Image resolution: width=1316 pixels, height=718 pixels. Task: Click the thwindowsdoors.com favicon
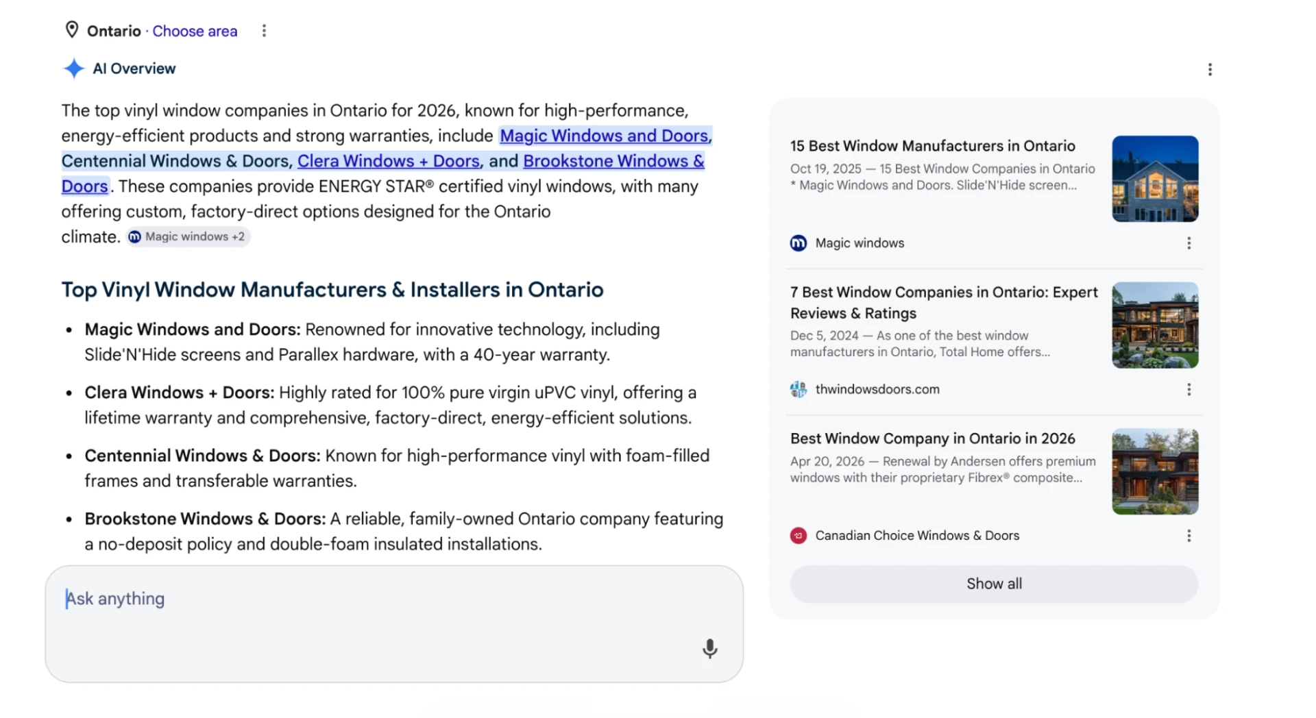click(x=799, y=389)
